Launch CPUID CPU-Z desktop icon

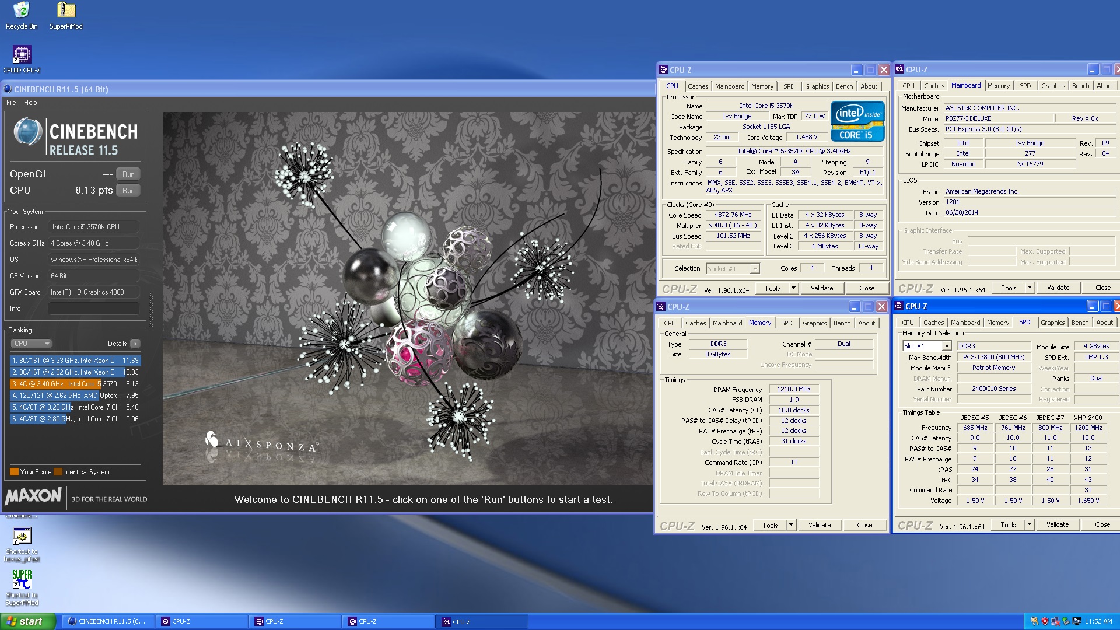click(x=22, y=60)
